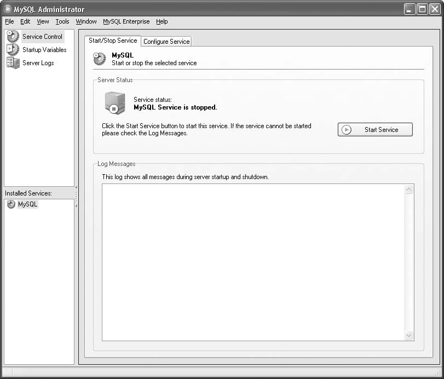444x379 pixels.
Task: Click the MySQL Administrator title bar icon
Action: pyautogui.click(x=8, y=9)
